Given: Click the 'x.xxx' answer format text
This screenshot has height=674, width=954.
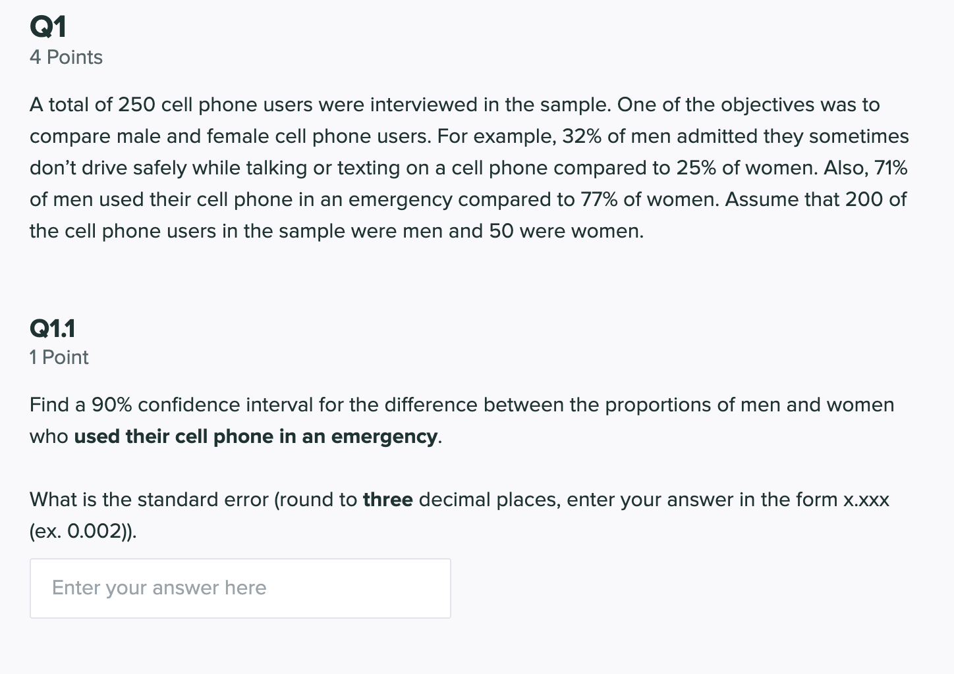Looking at the screenshot, I should coord(866,500).
